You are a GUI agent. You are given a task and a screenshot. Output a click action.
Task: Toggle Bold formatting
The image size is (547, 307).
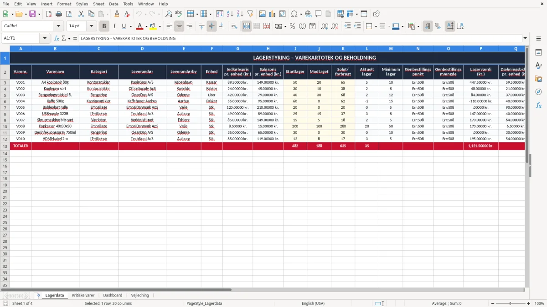[104, 26]
